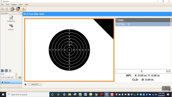Image resolution: width=172 pixels, height=97 pixels.
Task: Click the center bullseye of the target
Action: (69, 50)
